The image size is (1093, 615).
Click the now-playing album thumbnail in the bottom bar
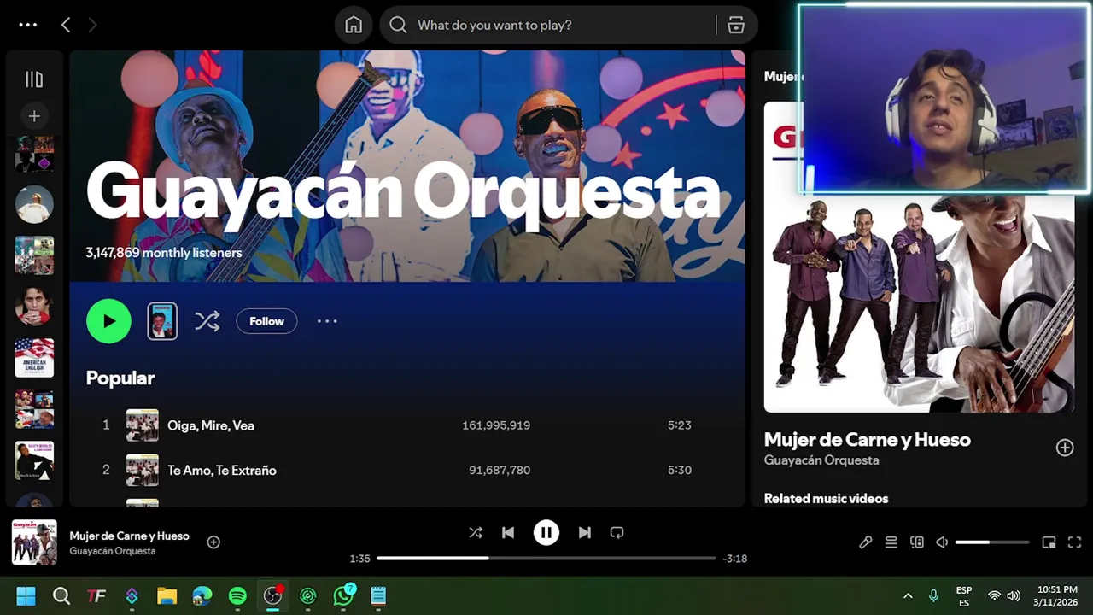[x=34, y=542]
